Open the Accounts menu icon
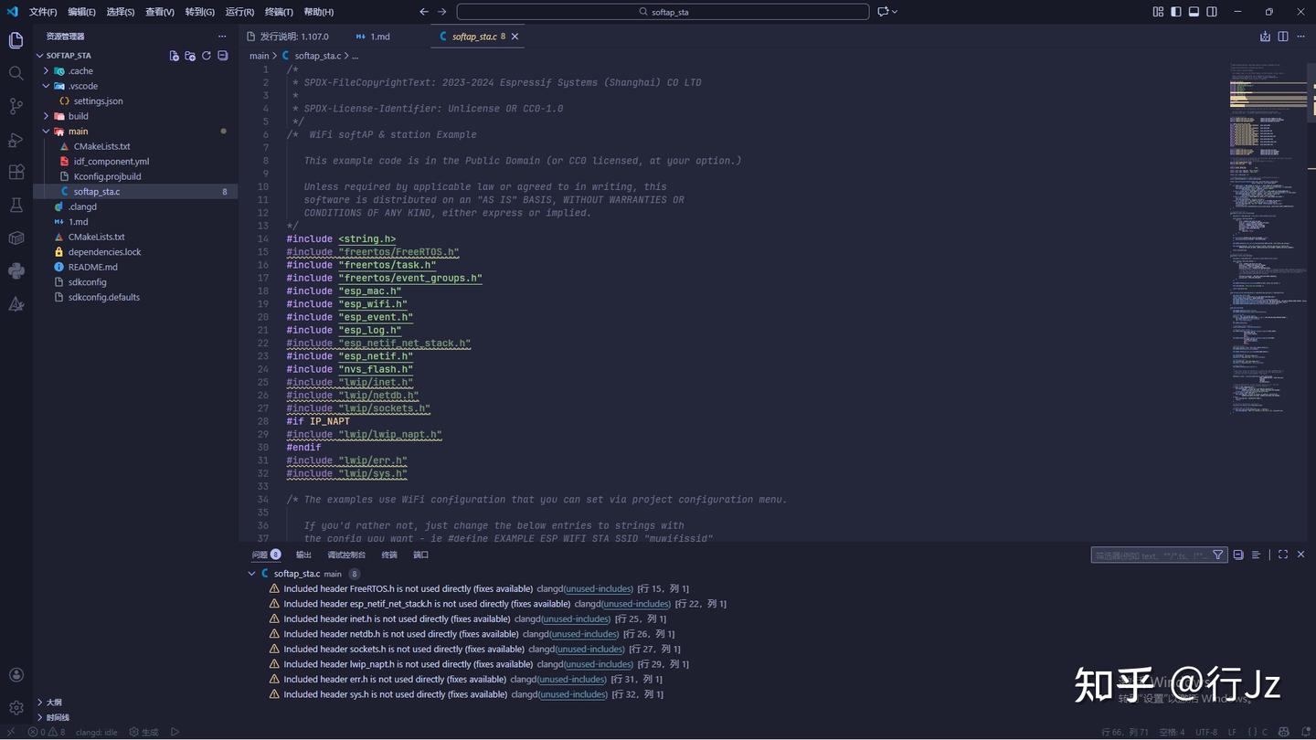 coord(16,675)
